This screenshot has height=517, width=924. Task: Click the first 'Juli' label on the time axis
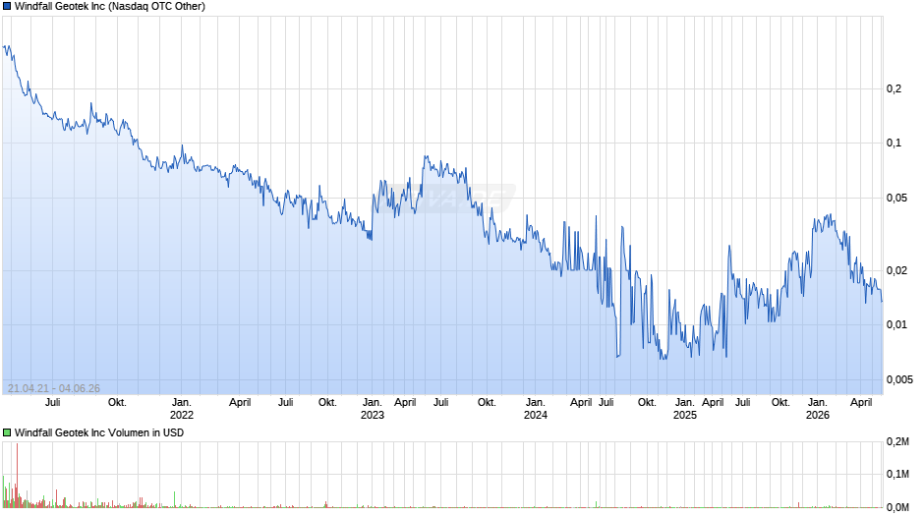pyautogui.click(x=52, y=403)
